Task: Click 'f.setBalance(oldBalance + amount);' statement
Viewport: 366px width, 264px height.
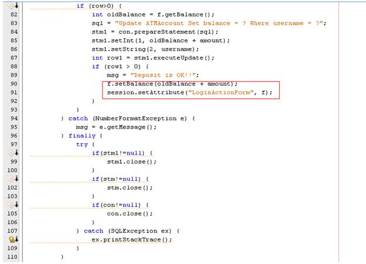Action: point(172,84)
